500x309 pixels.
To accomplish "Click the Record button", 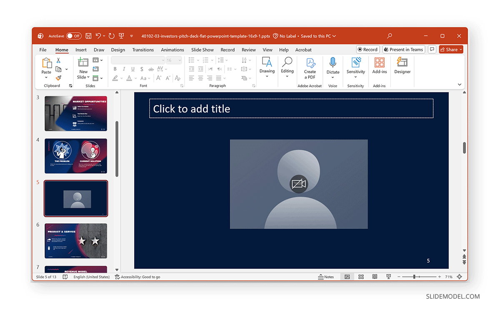I will click(368, 49).
